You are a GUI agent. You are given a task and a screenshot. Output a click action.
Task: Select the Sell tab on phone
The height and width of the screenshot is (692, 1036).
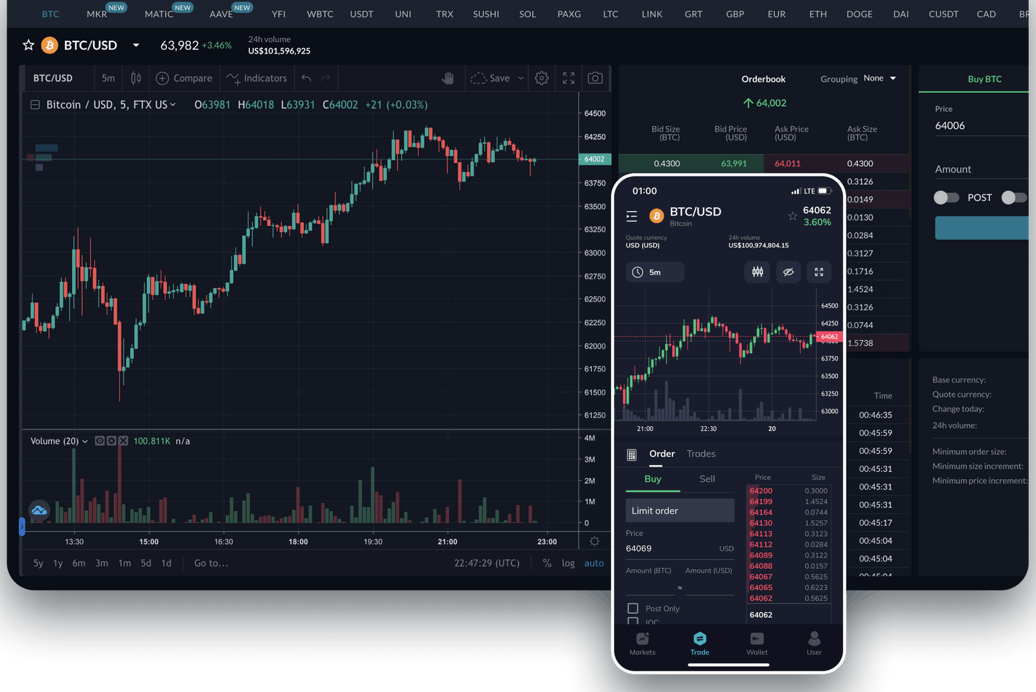707,479
